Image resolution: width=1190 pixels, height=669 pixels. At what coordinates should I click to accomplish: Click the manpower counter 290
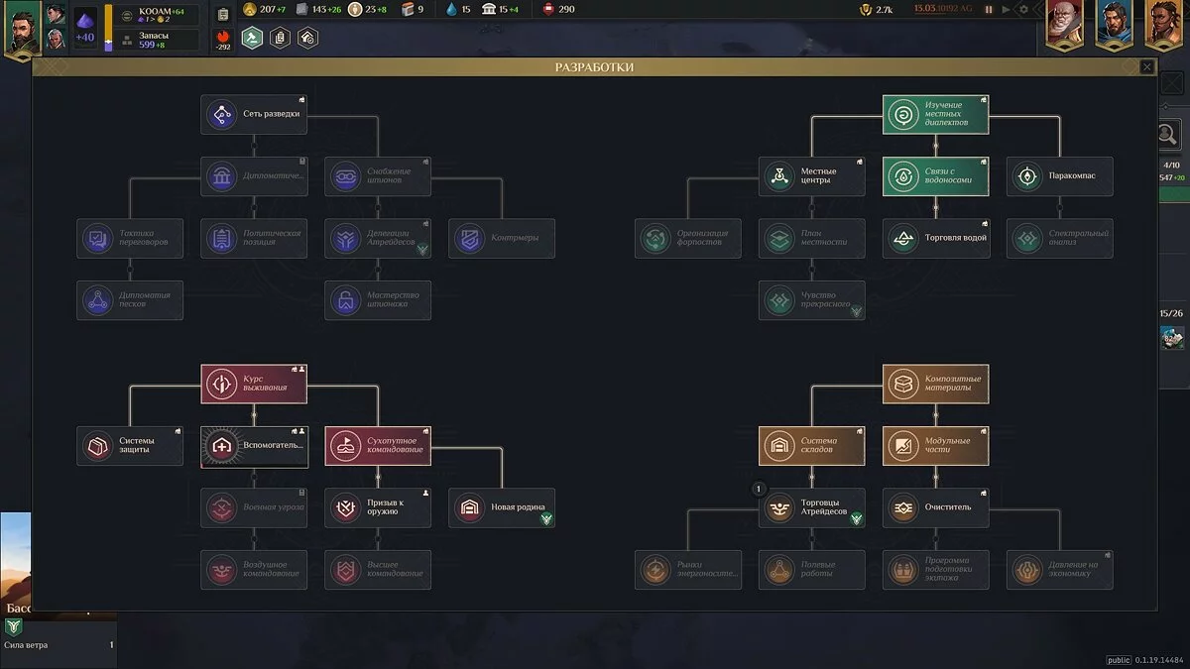(x=559, y=10)
